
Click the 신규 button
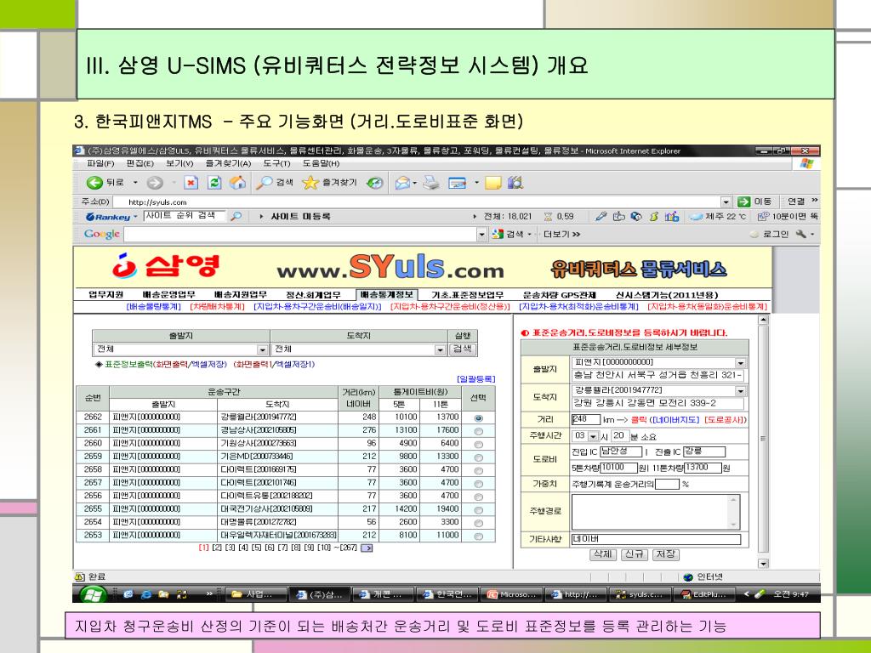coord(634,554)
